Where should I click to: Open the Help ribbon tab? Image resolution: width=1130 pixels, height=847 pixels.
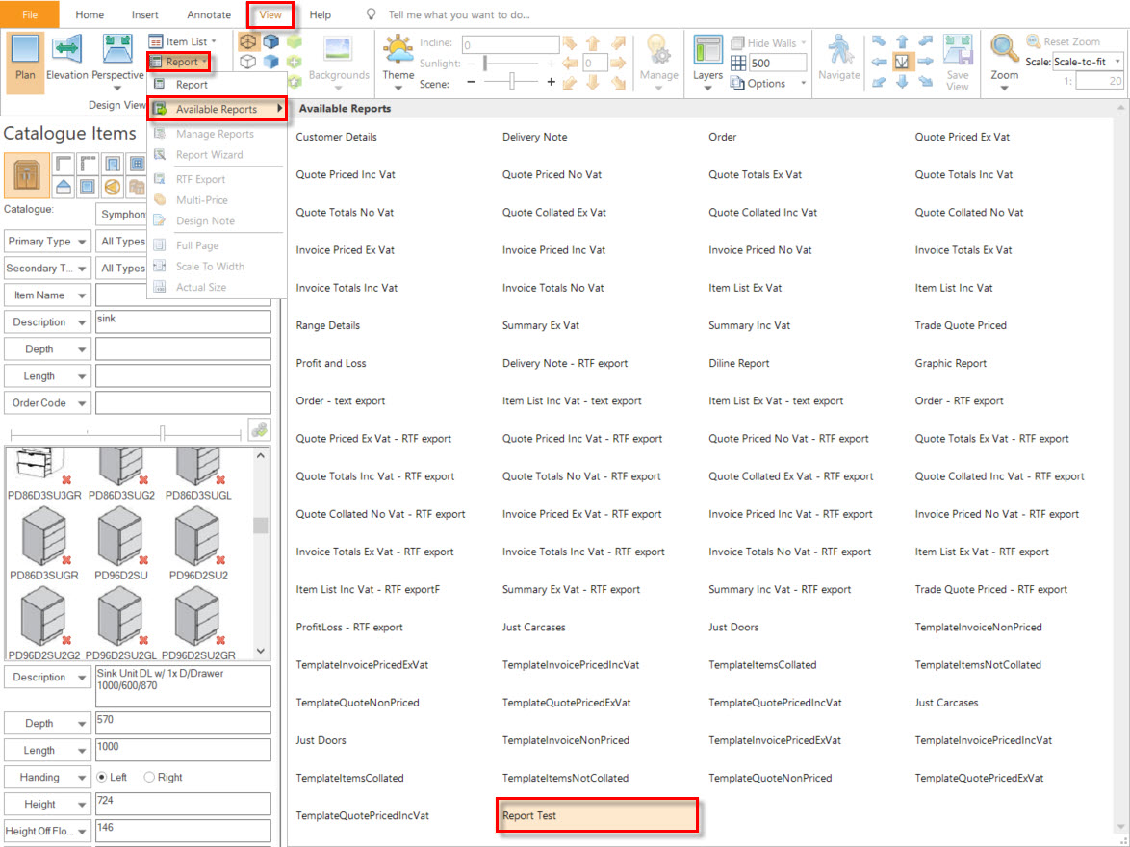point(320,14)
